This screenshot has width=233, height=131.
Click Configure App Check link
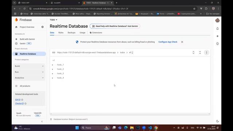(x=168, y=42)
